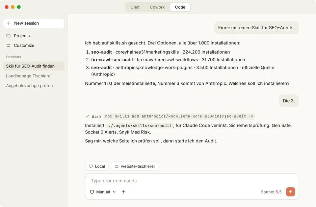This screenshot has width=316, height=207.
Task: Click the npx skills add command block
Action: point(179,116)
